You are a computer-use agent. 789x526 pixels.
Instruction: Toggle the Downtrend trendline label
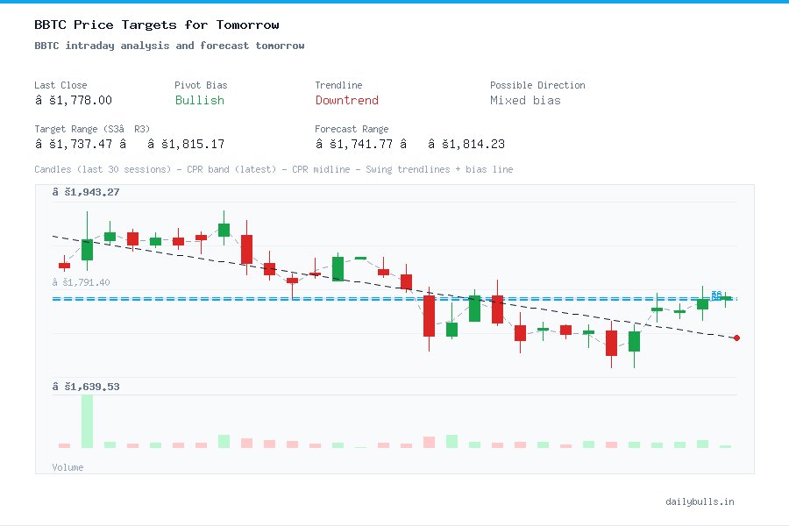347,101
